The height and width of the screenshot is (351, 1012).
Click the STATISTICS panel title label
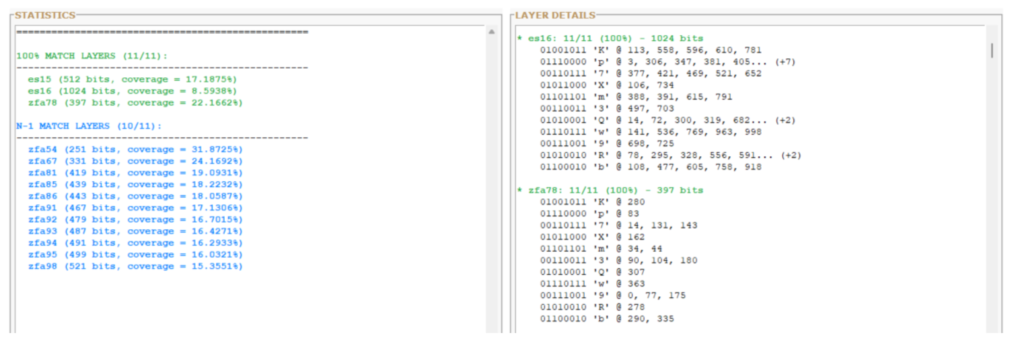pos(45,15)
